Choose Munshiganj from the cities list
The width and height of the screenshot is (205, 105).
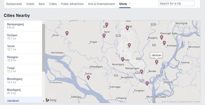coord(15,79)
